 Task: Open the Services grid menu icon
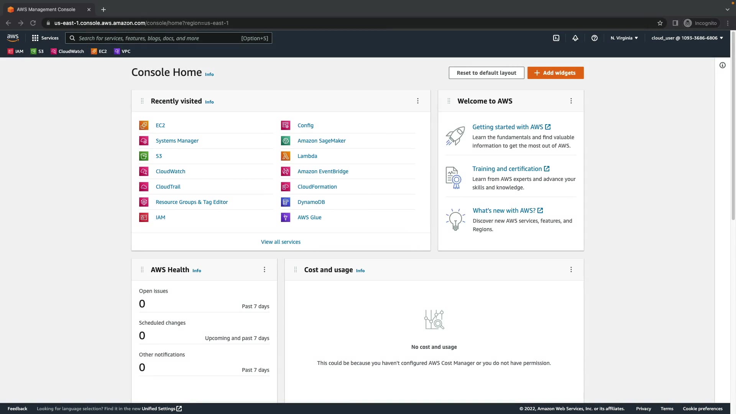click(x=35, y=38)
